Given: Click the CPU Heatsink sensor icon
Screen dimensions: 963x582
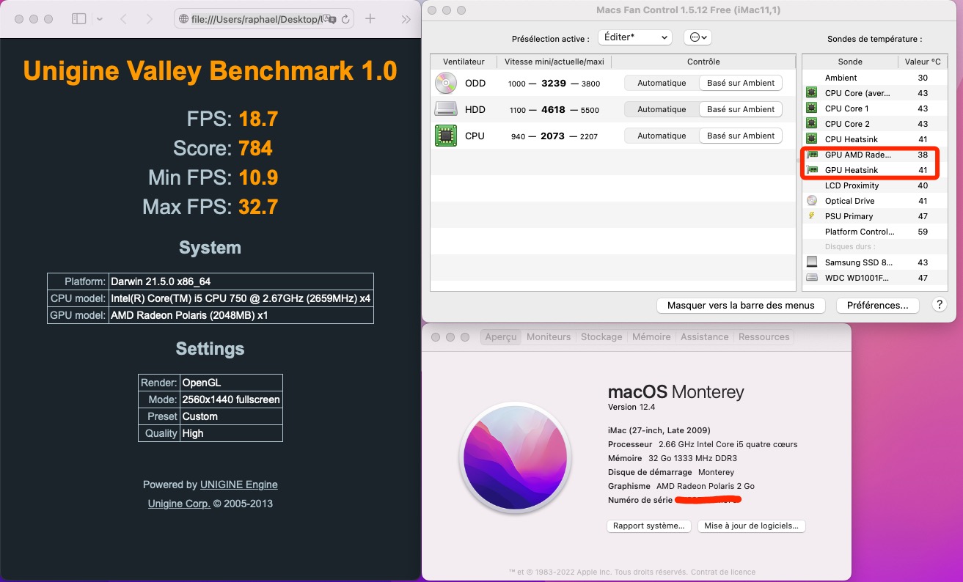Looking at the screenshot, I should (x=811, y=139).
